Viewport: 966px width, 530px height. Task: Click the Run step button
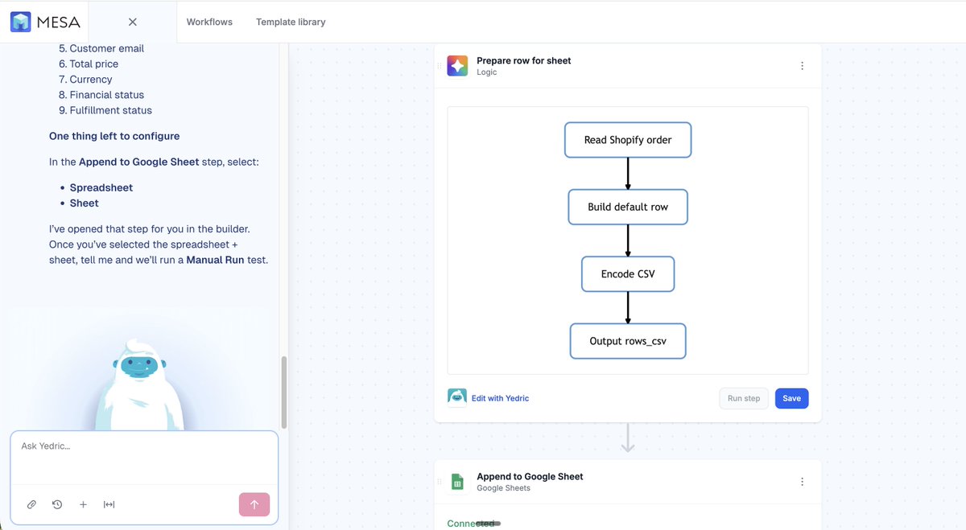(744, 398)
